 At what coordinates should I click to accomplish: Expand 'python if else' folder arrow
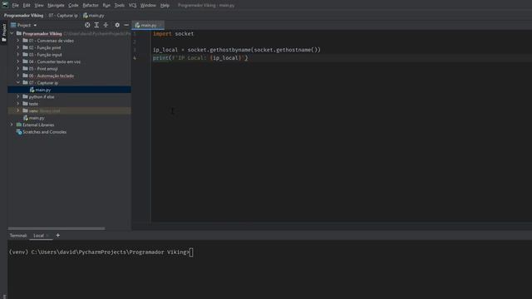pos(18,96)
